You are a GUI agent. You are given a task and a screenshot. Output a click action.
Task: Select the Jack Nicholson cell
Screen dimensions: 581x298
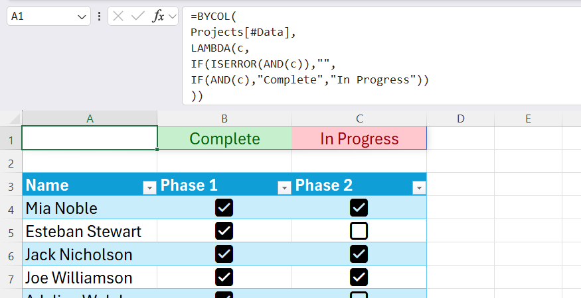(90, 254)
